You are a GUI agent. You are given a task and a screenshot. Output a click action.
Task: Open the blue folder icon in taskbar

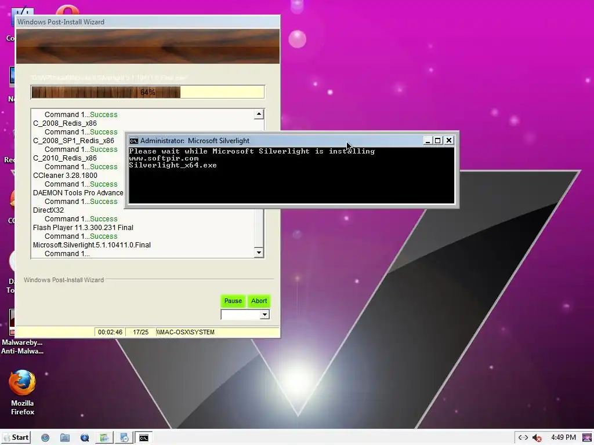(x=65, y=438)
